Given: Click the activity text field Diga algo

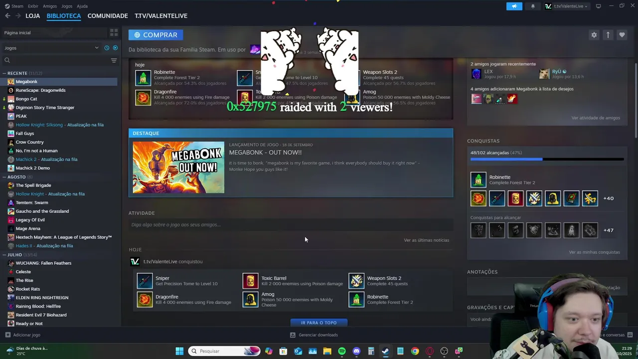Looking at the screenshot, I should [x=291, y=225].
